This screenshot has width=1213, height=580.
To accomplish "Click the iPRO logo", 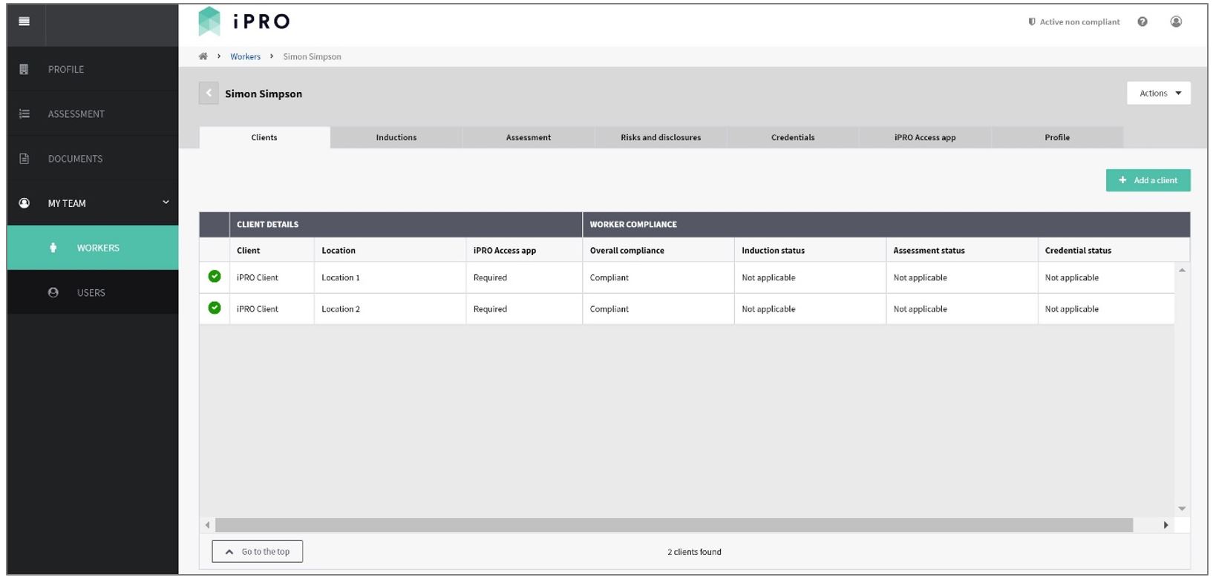I will 244,22.
